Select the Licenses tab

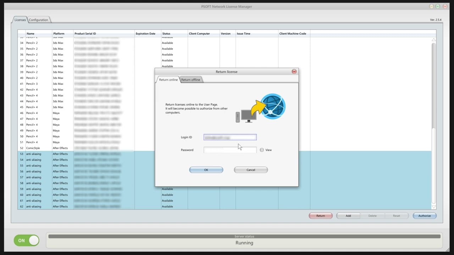(x=20, y=20)
